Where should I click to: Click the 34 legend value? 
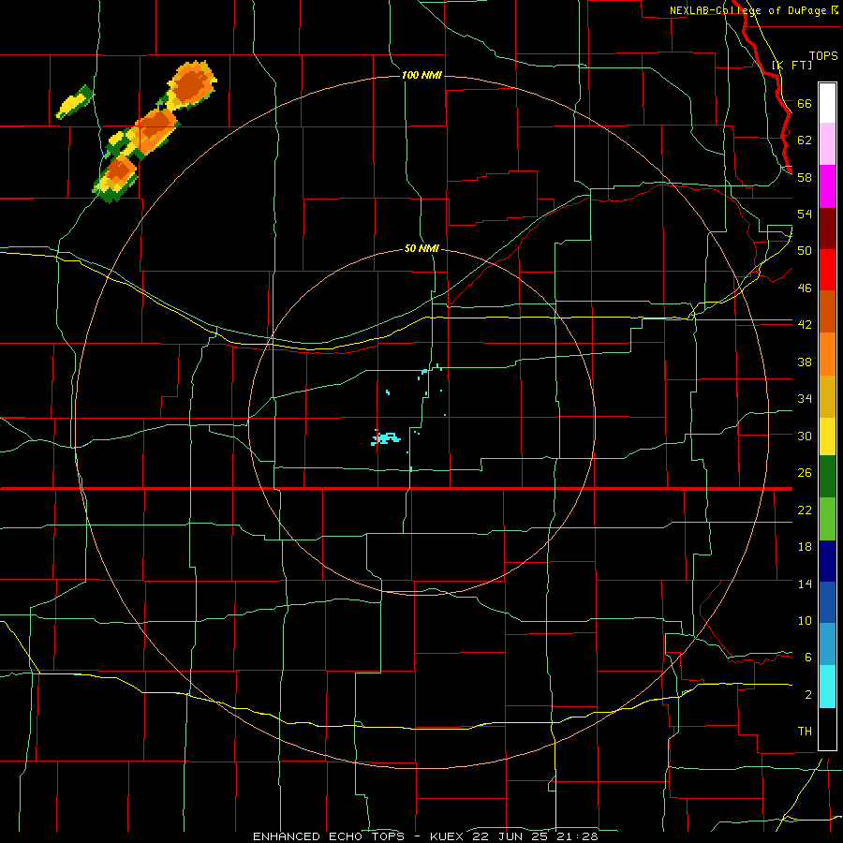tap(805, 398)
